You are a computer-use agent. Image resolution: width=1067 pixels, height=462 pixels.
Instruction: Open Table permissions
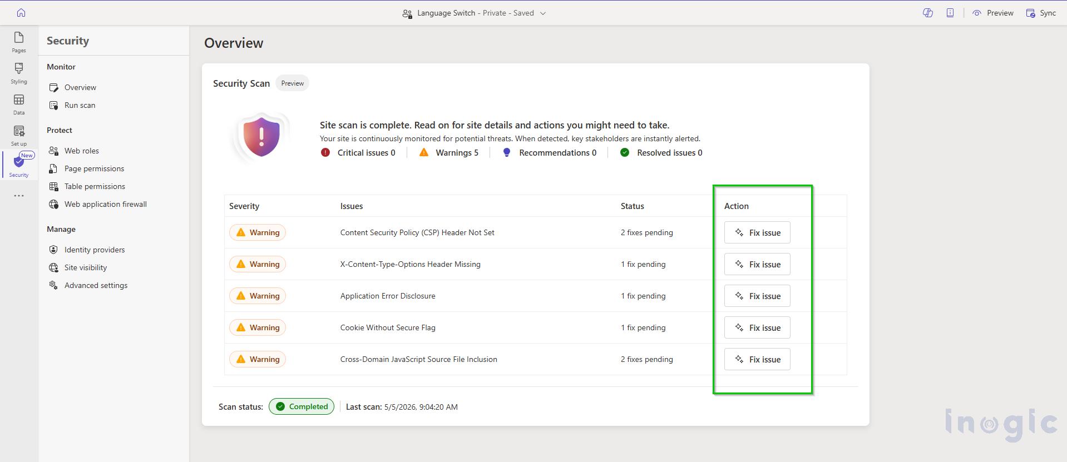(x=95, y=186)
